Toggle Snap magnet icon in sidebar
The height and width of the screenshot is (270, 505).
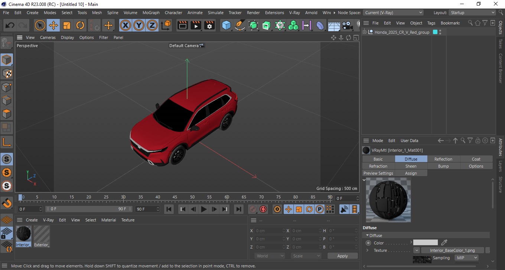tap(7, 203)
